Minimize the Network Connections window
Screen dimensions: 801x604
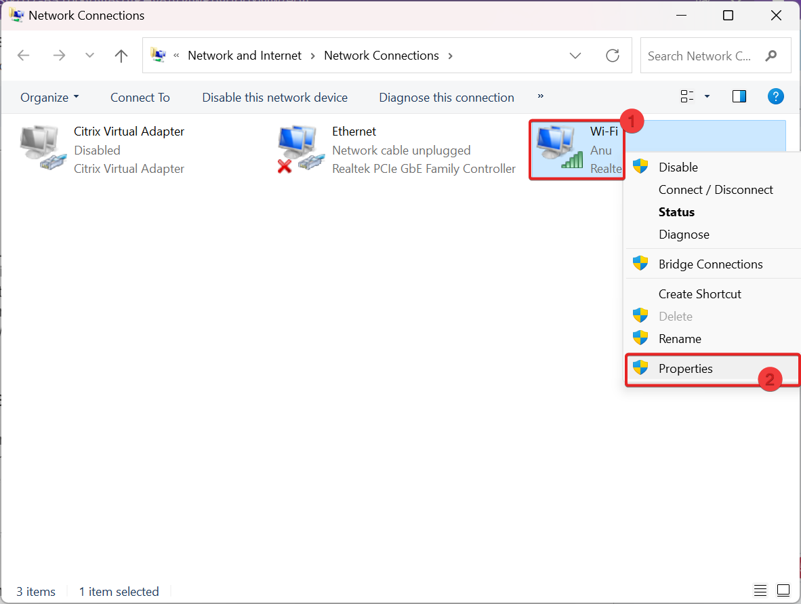[x=681, y=16]
